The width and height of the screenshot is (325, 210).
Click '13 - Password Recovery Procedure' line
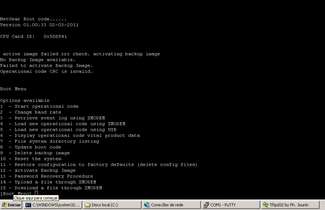47,176
